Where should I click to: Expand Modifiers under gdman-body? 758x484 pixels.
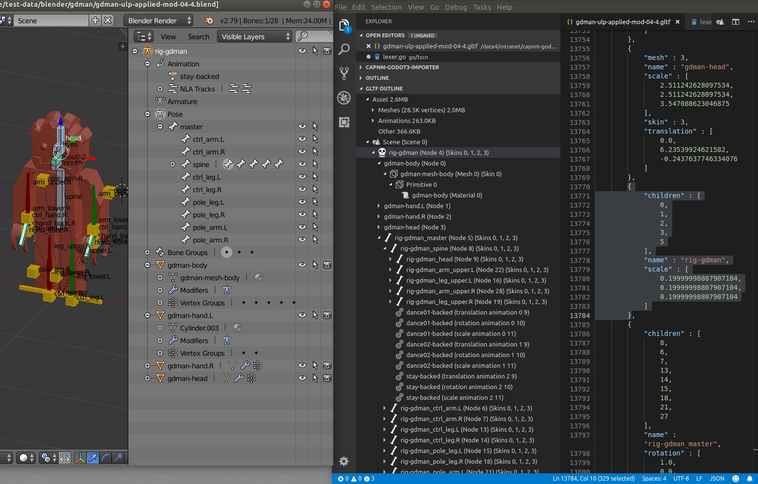[x=160, y=290]
